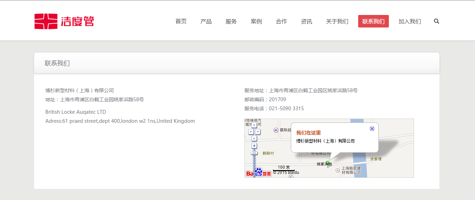Pan the map down with the arrow
This screenshot has width=475, height=200.
[254, 138]
